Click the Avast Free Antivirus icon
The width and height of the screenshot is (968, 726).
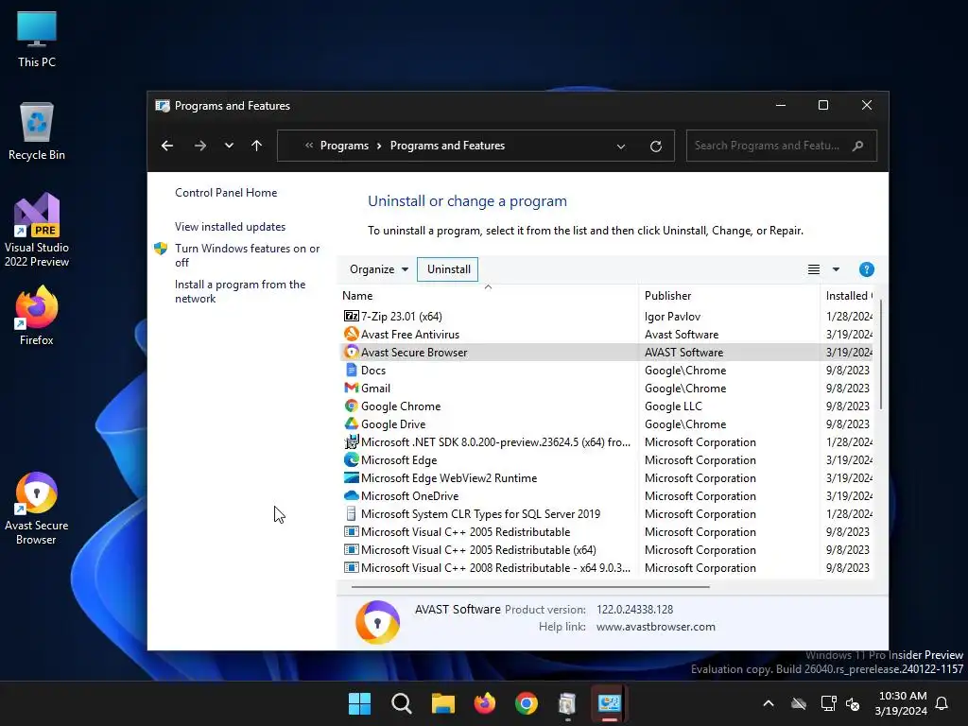pyautogui.click(x=352, y=334)
